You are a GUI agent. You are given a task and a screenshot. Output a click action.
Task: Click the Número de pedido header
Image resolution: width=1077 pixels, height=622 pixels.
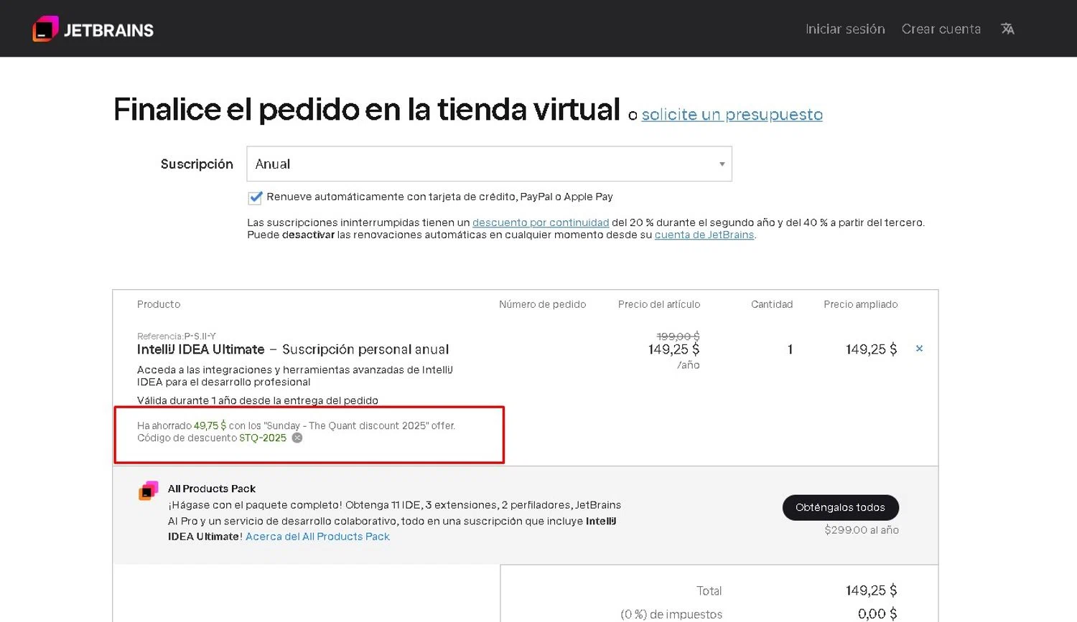coord(542,304)
